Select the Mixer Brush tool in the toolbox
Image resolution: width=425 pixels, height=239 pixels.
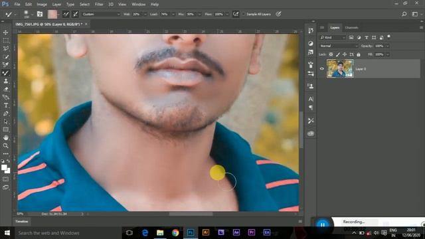(6, 73)
